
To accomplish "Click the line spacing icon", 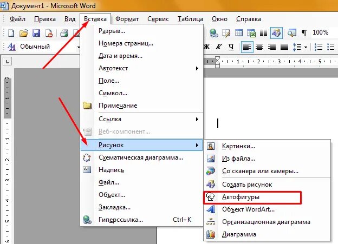I will (297, 47).
